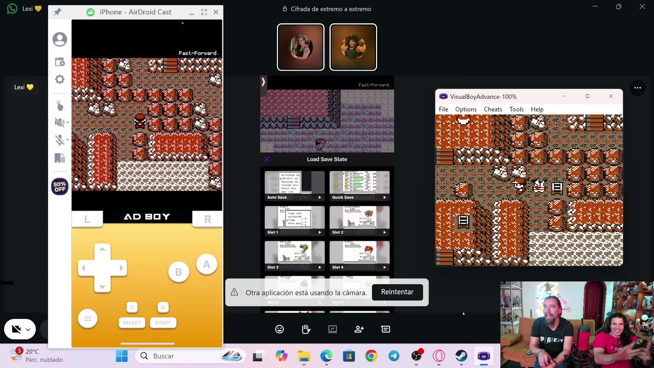Viewport: 654px width, 368px height.
Task: Click the share screen icon in call
Action: pyautogui.click(x=333, y=329)
